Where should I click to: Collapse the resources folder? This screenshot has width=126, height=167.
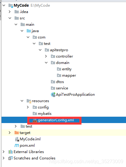tap(22, 101)
